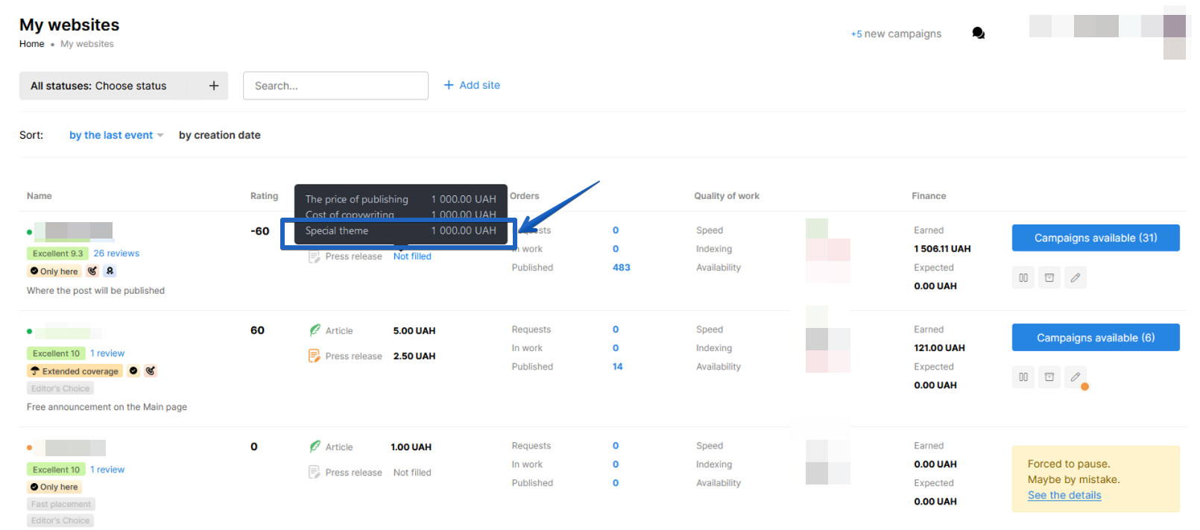Click the target badge next to Only here
This screenshot has width=1200, height=530.
92,271
